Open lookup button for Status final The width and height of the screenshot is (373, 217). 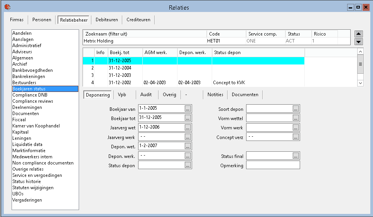296,156
